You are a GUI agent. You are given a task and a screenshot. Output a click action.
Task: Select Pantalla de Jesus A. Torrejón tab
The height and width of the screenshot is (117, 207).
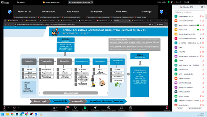coord(81,2)
